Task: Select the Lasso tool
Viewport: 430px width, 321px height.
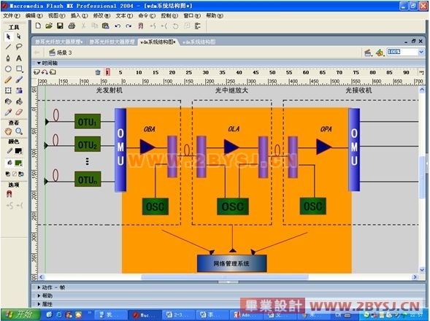Action: [x=19, y=47]
